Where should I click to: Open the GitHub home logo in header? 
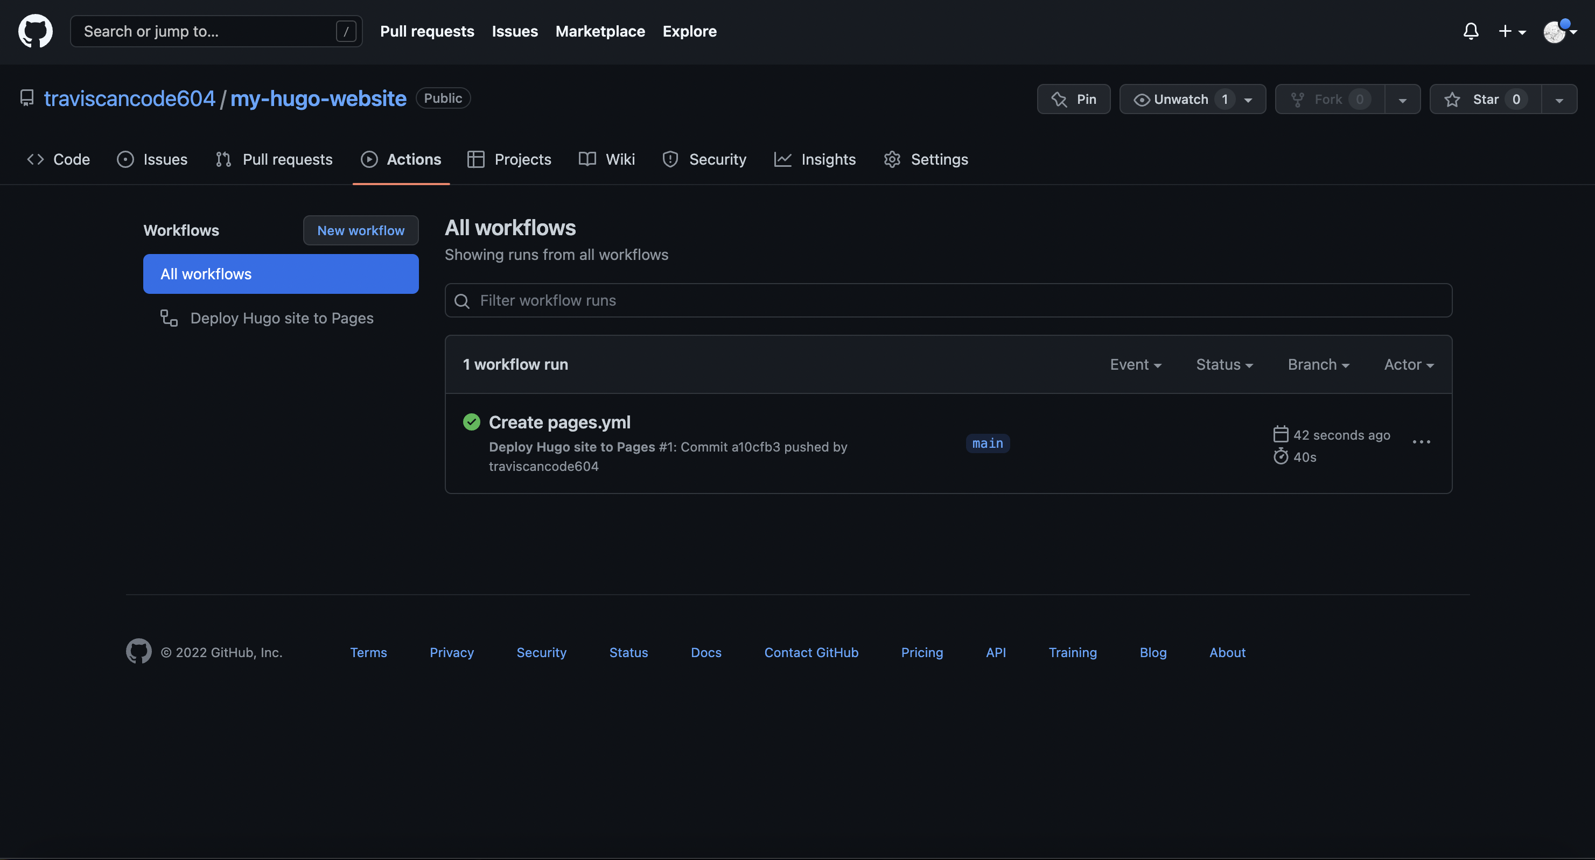pos(36,31)
